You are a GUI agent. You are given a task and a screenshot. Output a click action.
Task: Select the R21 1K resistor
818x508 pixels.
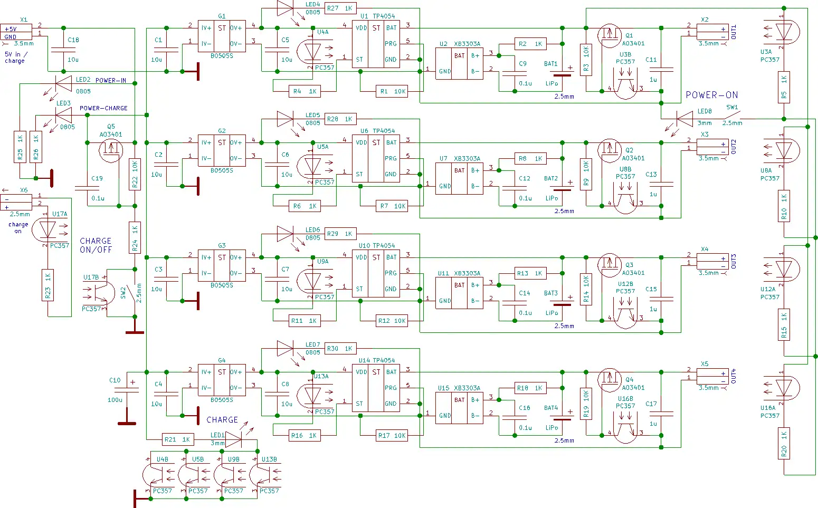[177, 439]
